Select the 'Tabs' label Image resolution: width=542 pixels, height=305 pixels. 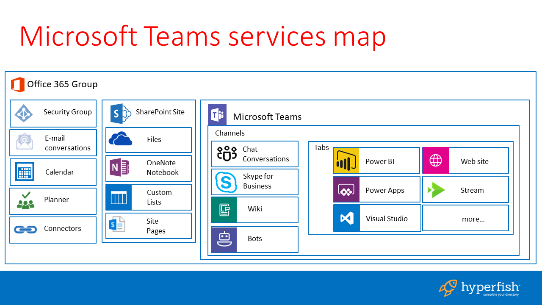tap(321, 147)
